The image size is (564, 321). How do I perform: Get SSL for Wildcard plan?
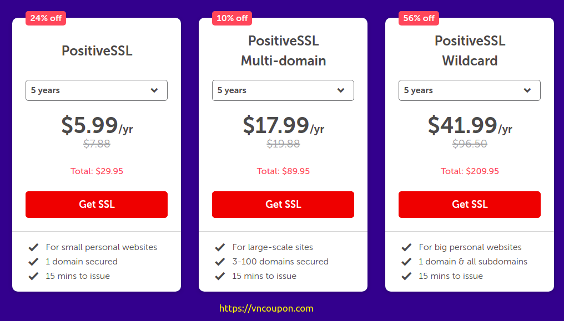pyautogui.click(x=470, y=205)
